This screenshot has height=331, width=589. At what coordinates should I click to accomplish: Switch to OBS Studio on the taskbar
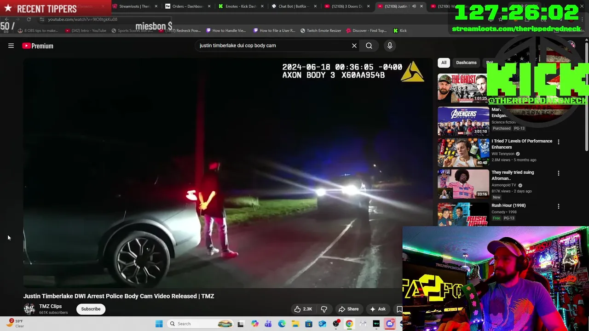[336, 324]
